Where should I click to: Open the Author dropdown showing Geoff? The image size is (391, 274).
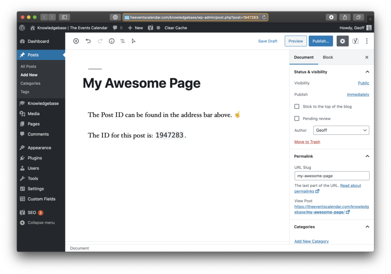(341, 130)
